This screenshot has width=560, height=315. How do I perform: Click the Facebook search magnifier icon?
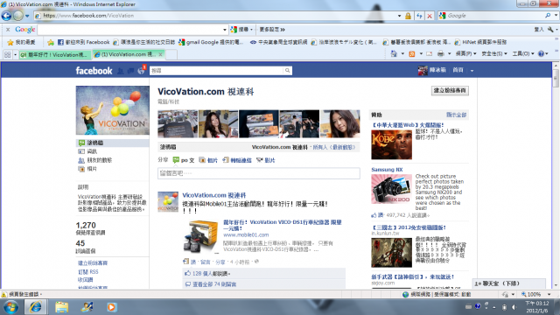pyautogui.click(x=288, y=71)
